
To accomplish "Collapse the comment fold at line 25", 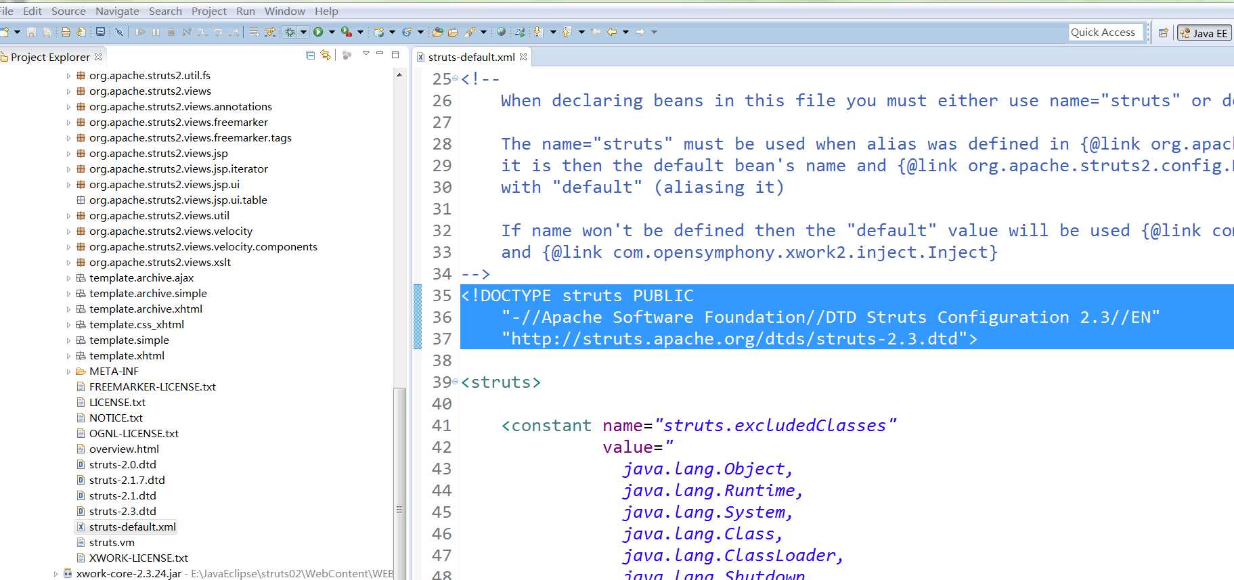I will pos(456,79).
